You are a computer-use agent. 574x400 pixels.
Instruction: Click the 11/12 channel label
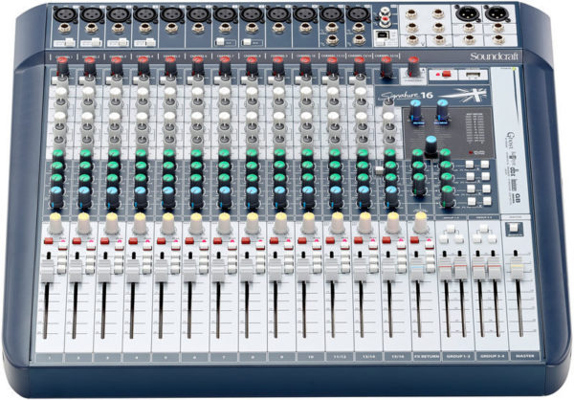point(340,356)
